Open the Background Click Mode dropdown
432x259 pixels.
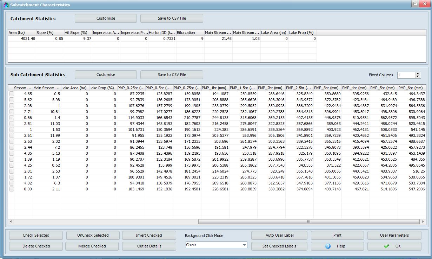point(216,245)
